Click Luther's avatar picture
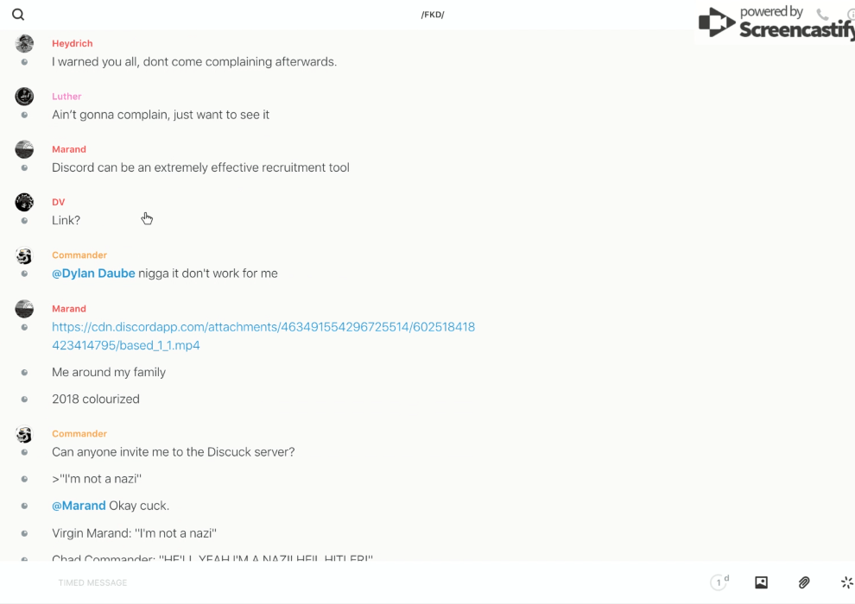The width and height of the screenshot is (855, 604). pyautogui.click(x=24, y=96)
